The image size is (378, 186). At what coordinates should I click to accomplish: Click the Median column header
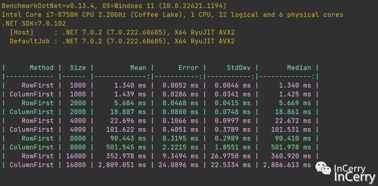pyautogui.click(x=299, y=68)
